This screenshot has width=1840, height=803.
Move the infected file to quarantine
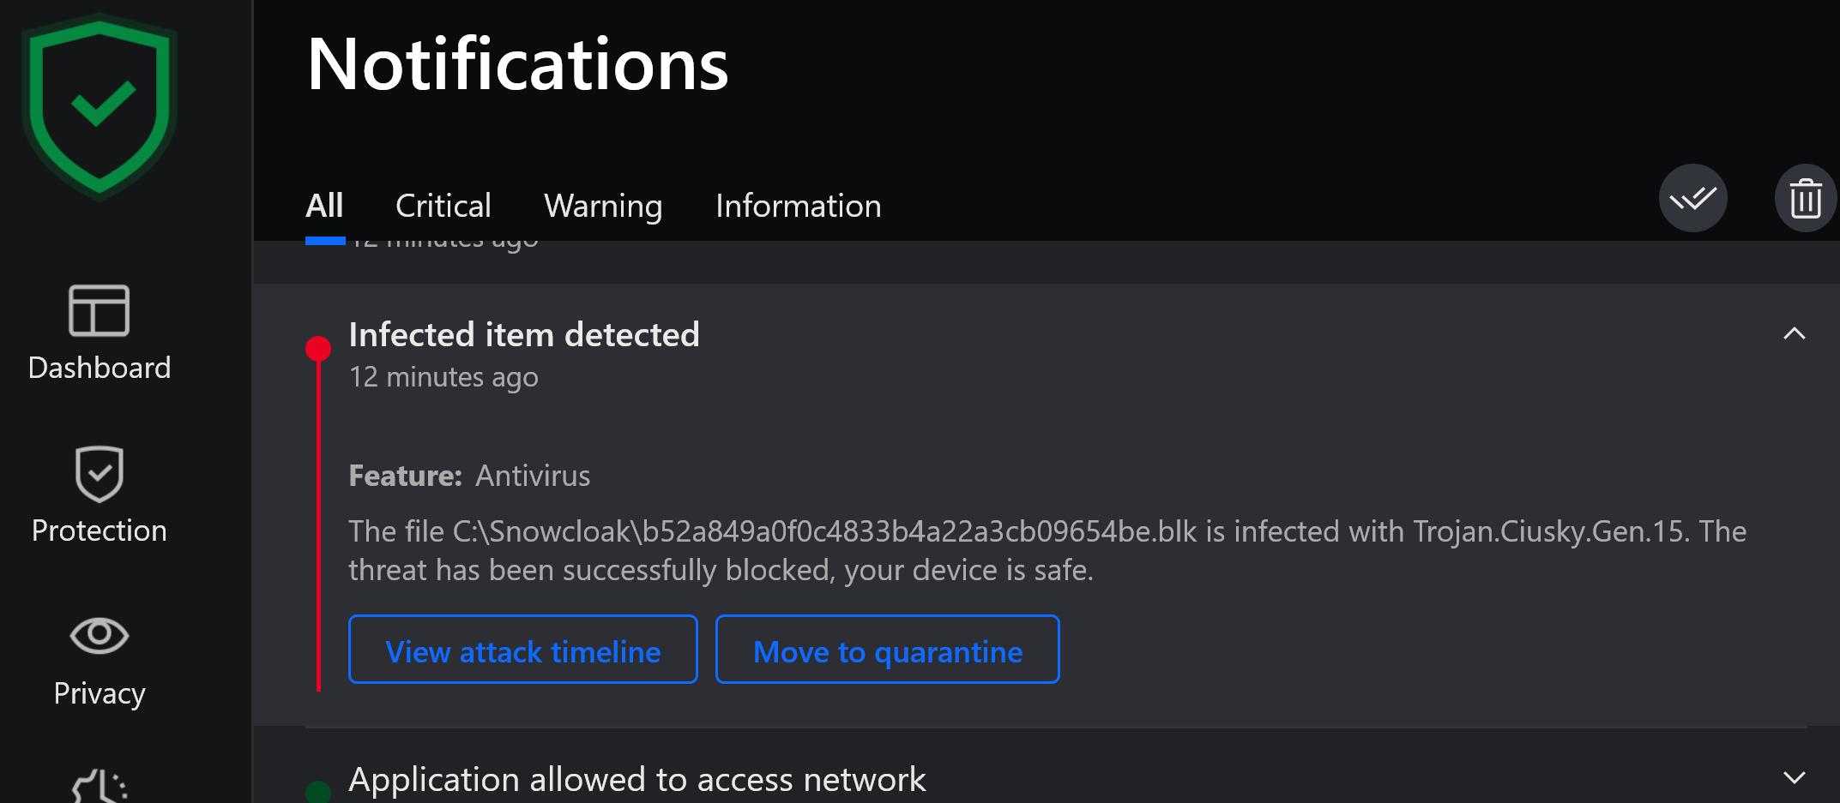click(x=887, y=650)
